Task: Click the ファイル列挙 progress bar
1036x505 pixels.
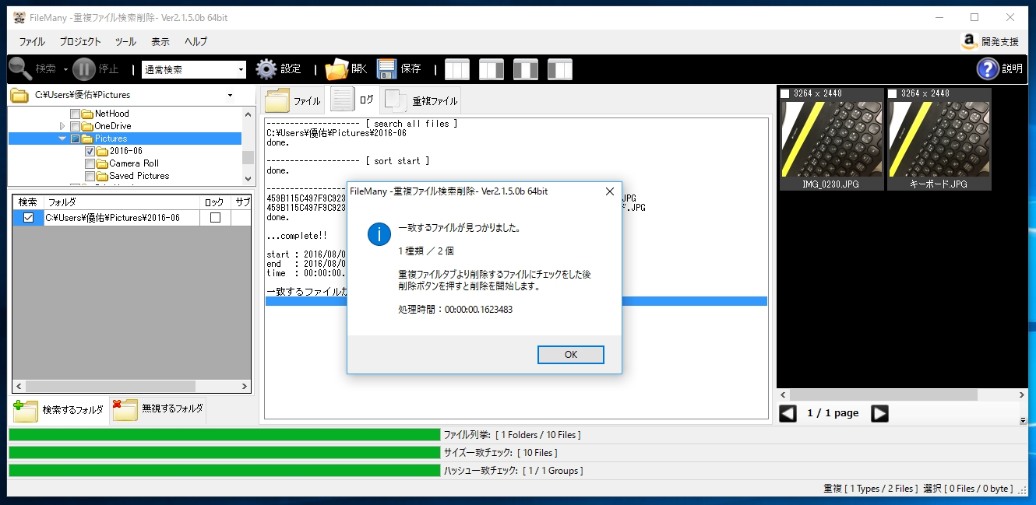Action: (224, 435)
